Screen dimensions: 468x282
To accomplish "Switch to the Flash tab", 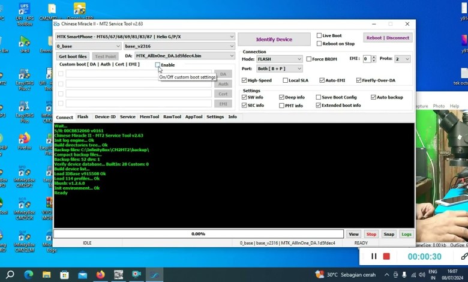I will [x=83, y=116].
